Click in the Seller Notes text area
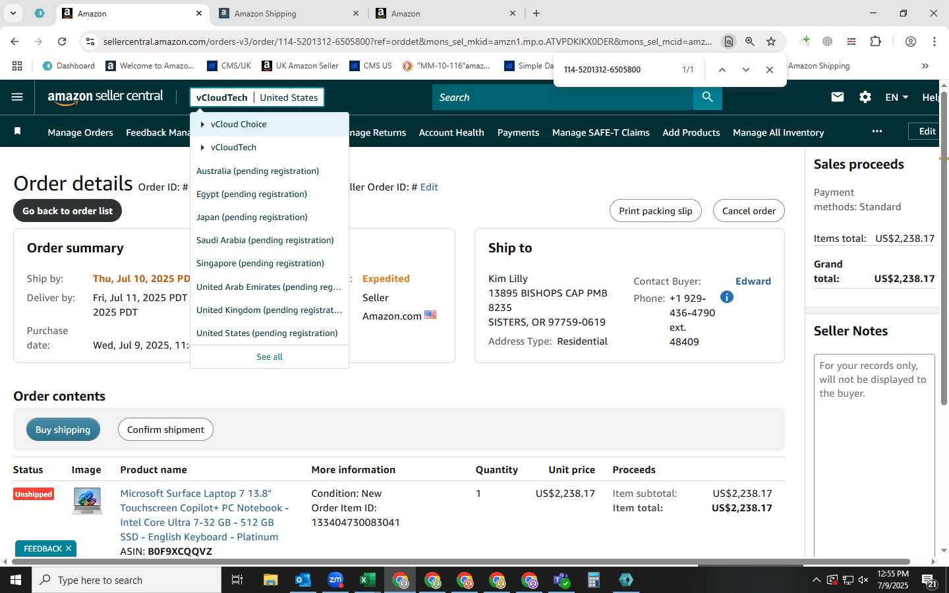949x593 pixels. [x=875, y=455]
